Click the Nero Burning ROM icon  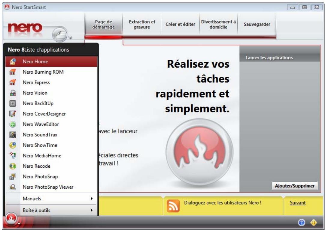(13, 72)
